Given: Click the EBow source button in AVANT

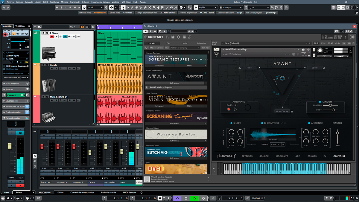Looking at the screenshot, I should tap(314, 68).
